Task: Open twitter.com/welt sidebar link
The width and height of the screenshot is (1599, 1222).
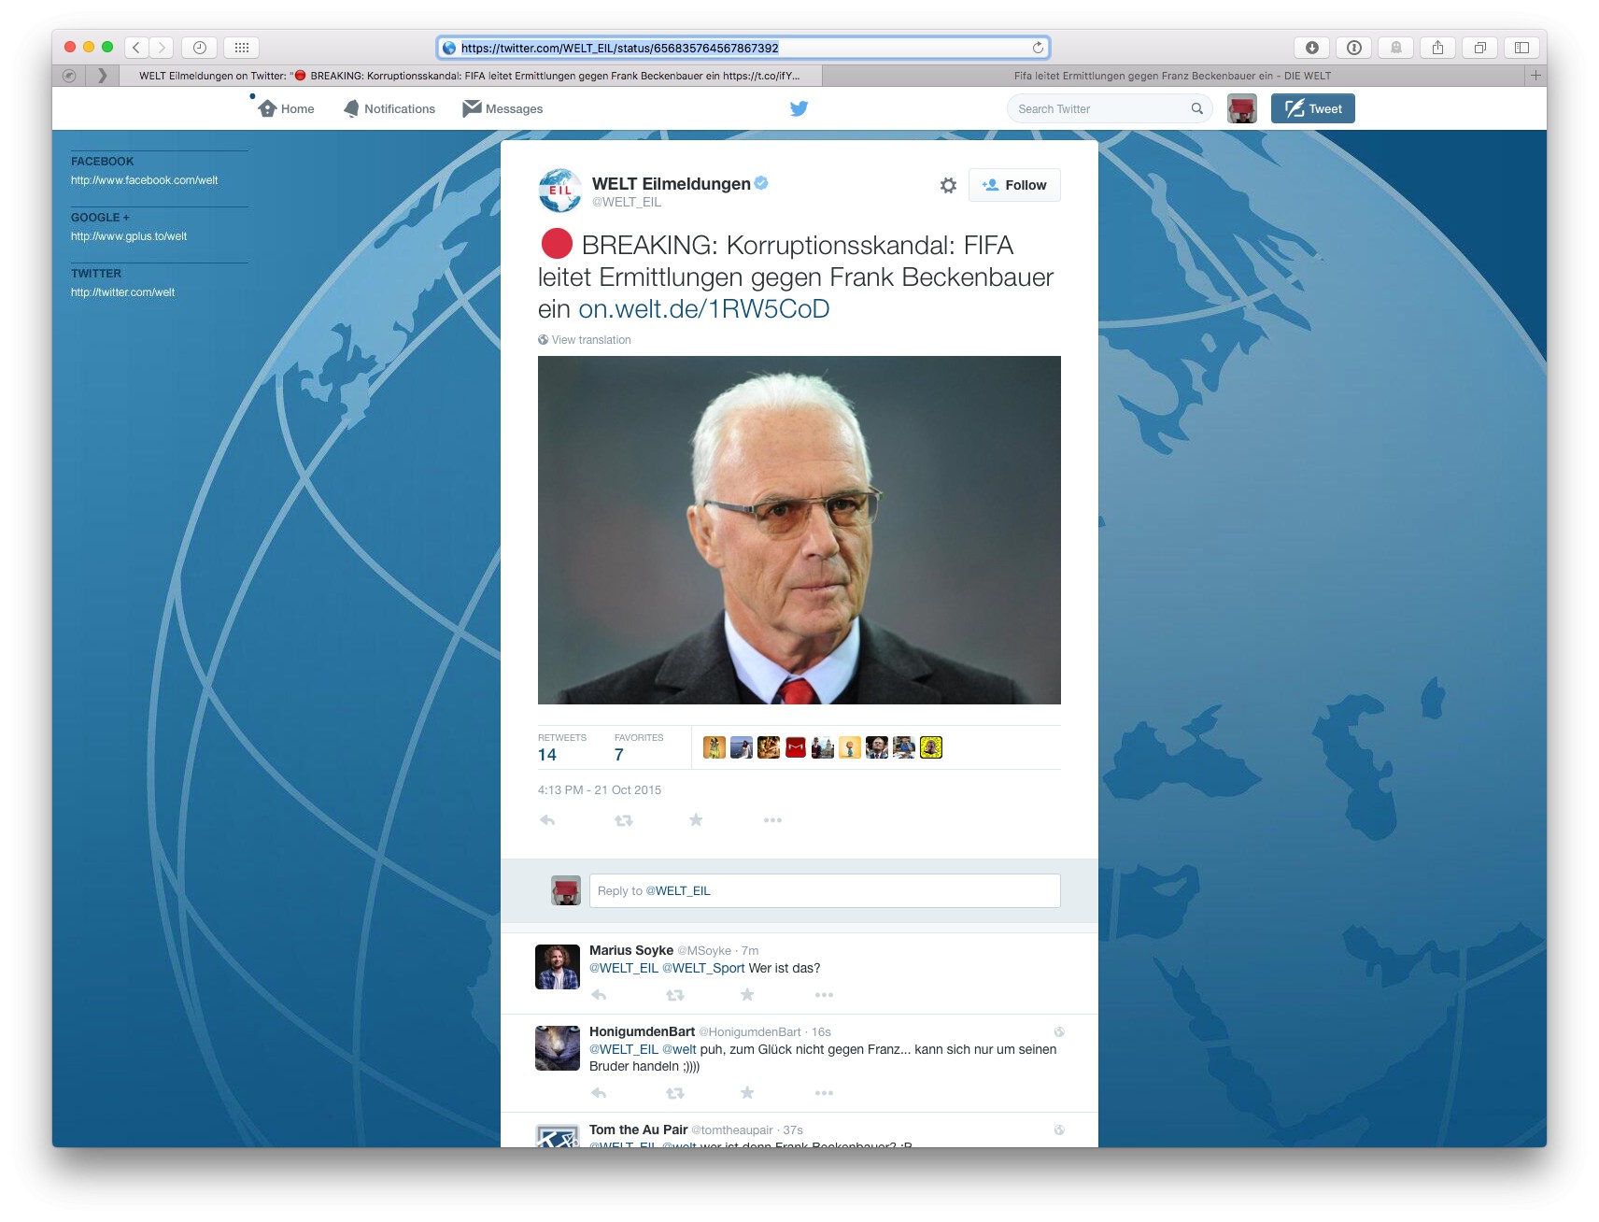Action: pyautogui.click(x=122, y=292)
